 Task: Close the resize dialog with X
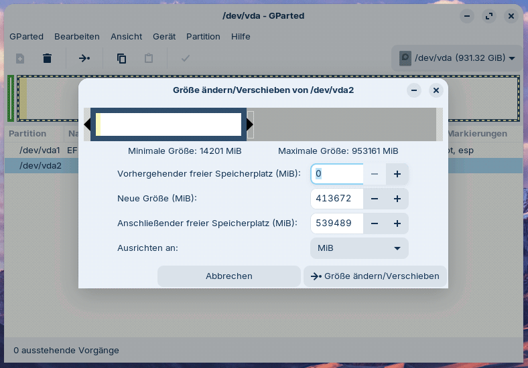(436, 90)
